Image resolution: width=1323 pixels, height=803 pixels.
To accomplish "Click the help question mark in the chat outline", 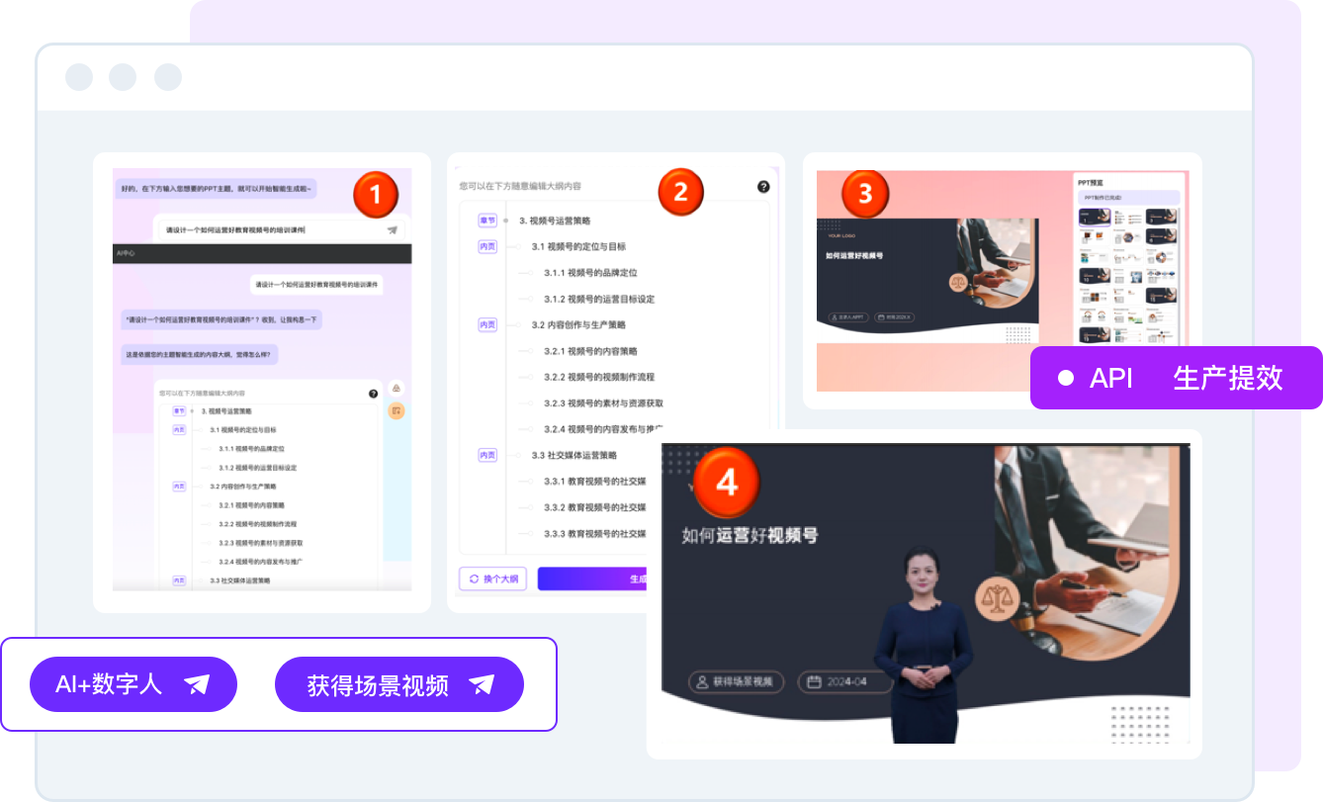I will click(x=374, y=394).
